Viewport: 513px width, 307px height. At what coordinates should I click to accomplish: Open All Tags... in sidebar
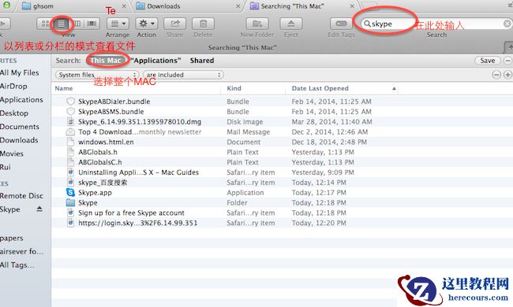point(17,265)
